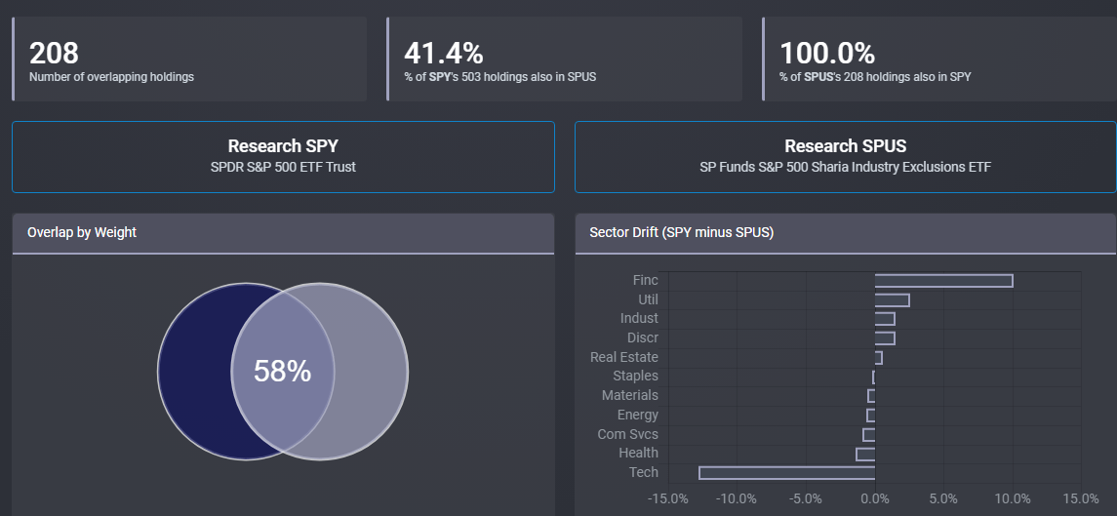Click the Finc bar in Sector Drift chart

tap(944, 281)
